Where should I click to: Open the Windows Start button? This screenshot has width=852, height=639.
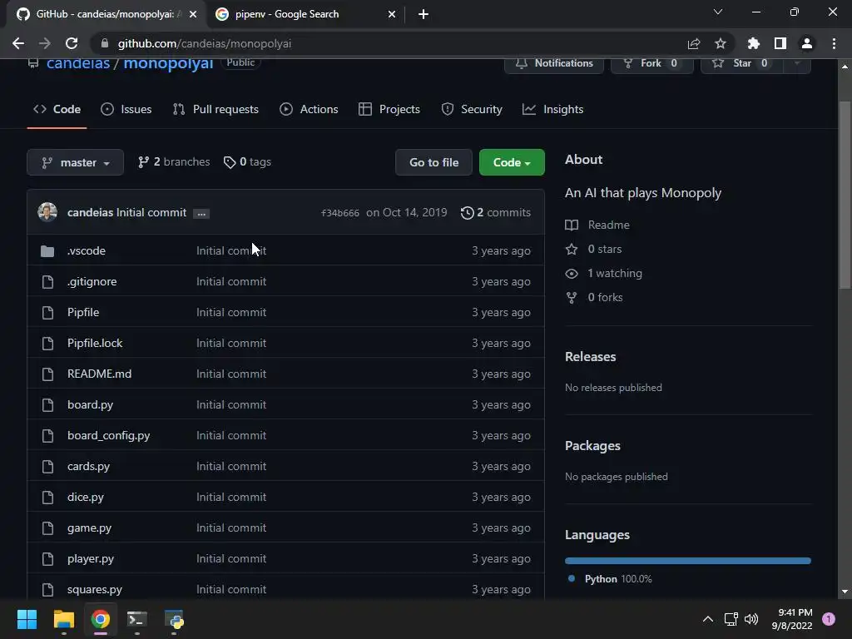(x=27, y=619)
